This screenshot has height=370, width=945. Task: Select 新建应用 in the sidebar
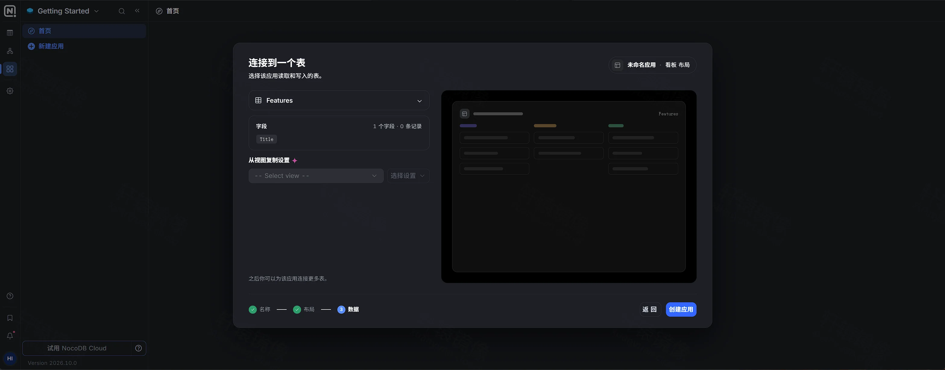point(84,47)
